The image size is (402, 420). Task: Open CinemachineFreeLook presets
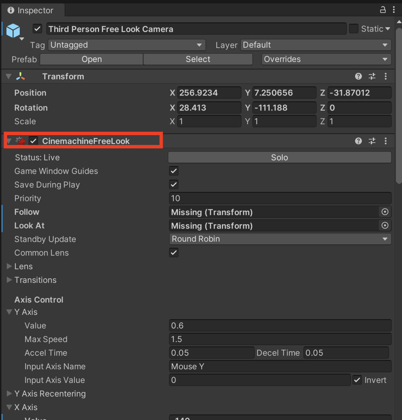pos(372,141)
